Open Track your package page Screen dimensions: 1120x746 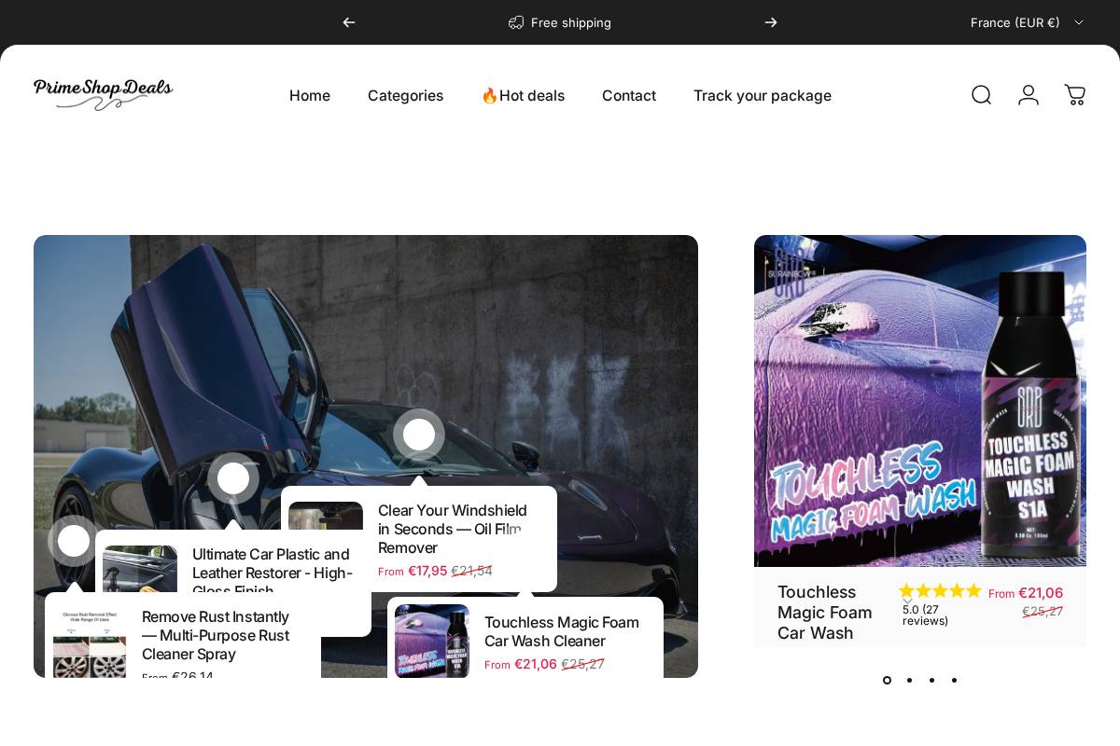(x=763, y=95)
